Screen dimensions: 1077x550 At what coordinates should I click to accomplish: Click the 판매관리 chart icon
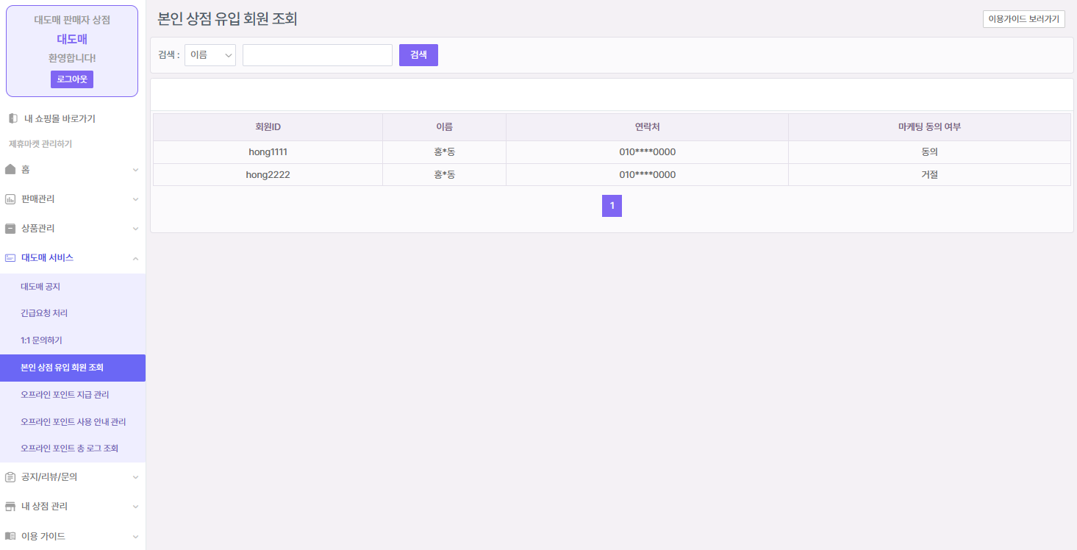(x=10, y=199)
